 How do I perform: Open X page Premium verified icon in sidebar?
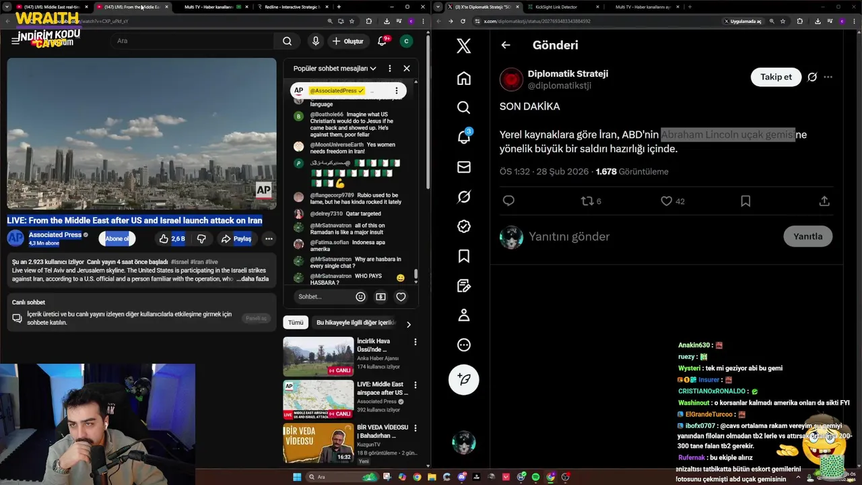tap(463, 226)
